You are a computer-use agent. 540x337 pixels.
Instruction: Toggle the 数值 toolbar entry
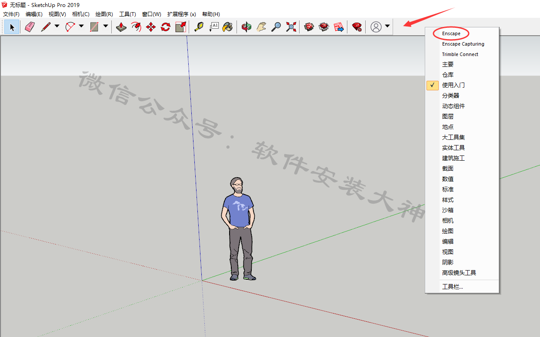[x=462, y=179]
